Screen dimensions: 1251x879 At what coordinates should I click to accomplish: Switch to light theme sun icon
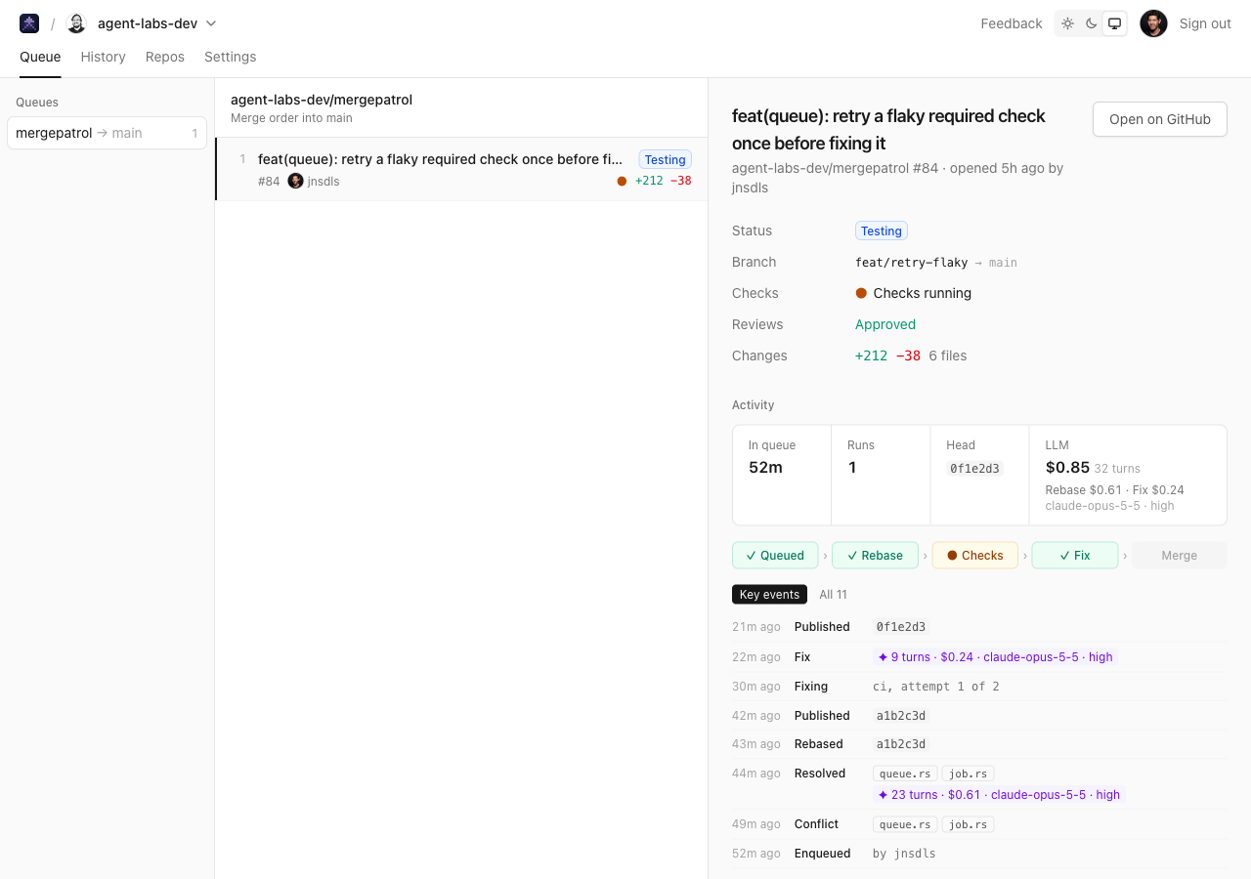click(1067, 23)
